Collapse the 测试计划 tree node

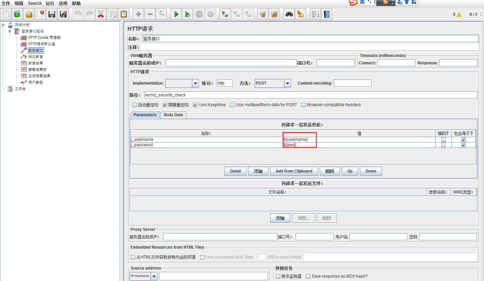point(3,25)
